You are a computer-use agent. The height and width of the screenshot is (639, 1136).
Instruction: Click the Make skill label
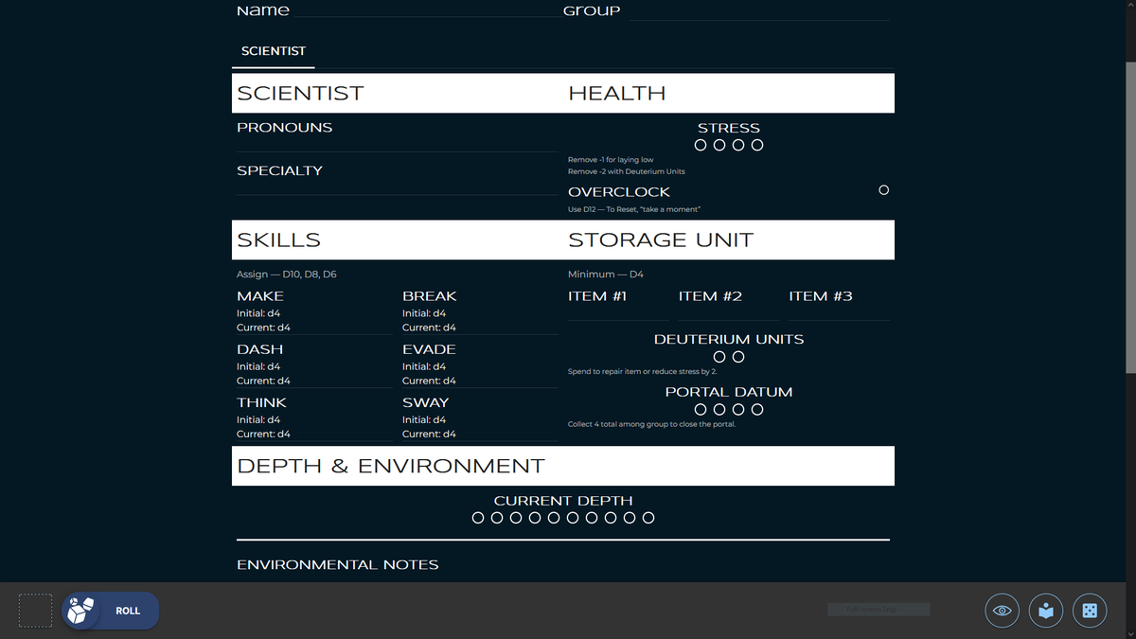click(x=260, y=296)
